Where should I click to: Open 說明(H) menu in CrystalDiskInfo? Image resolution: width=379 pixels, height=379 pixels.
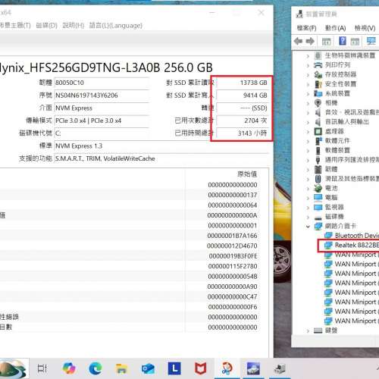pyautogui.click(x=74, y=26)
